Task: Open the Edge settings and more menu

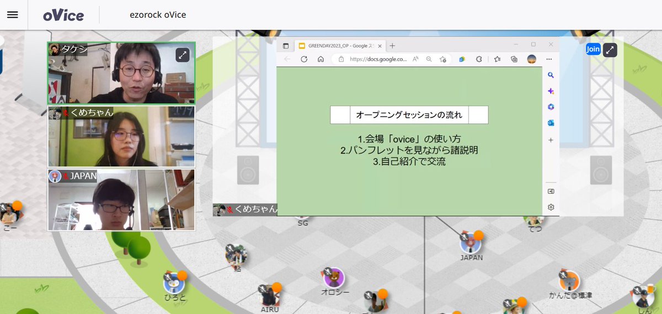Action: tap(549, 59)
